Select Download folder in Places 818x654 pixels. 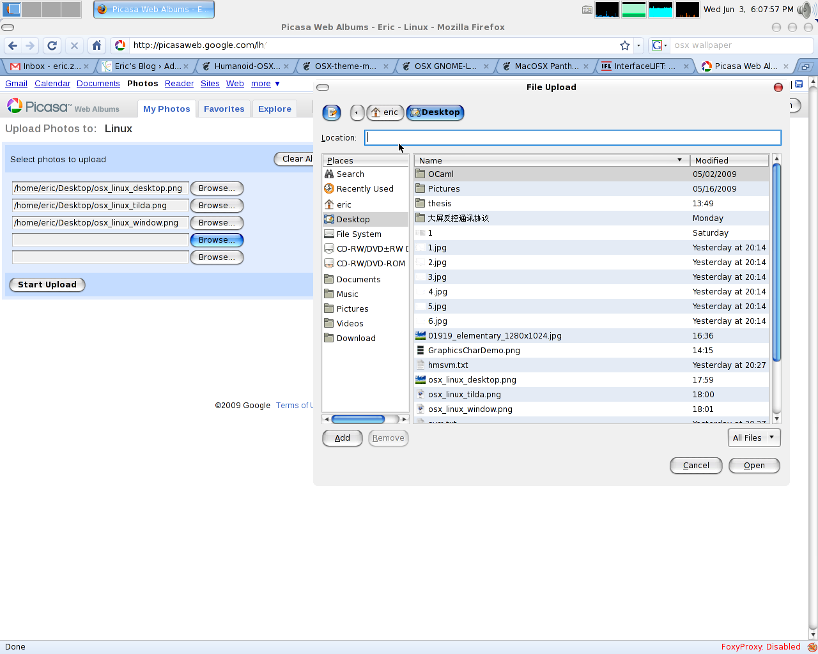[366, 338]
